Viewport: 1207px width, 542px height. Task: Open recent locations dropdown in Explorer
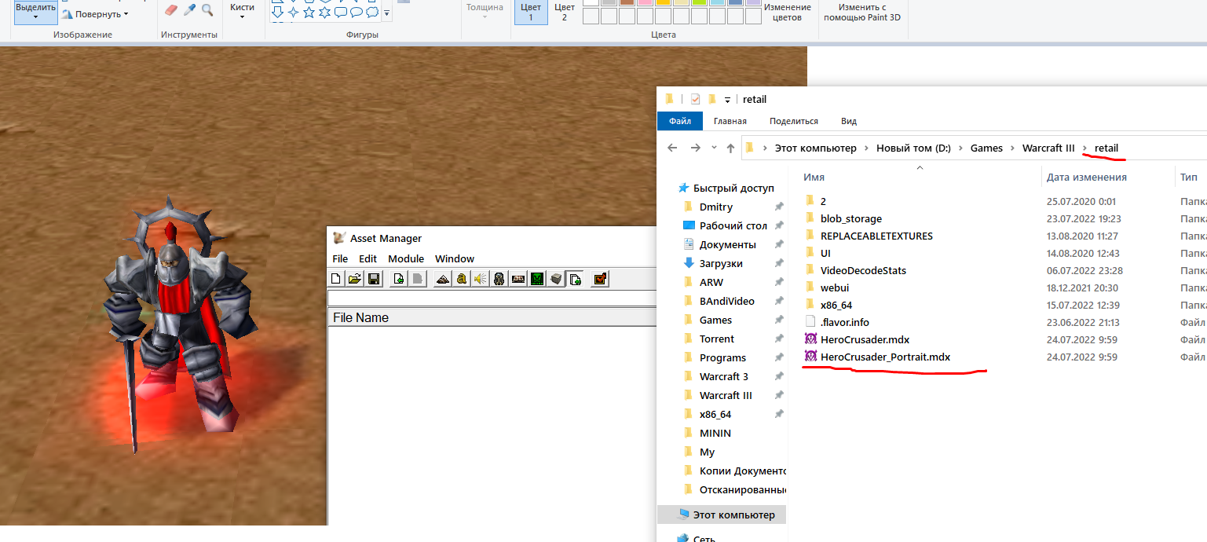pyautogui.click(x=714, y=148)
